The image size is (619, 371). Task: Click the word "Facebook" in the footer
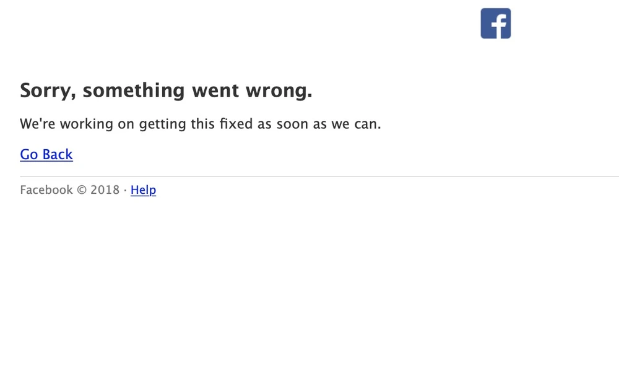46,190
